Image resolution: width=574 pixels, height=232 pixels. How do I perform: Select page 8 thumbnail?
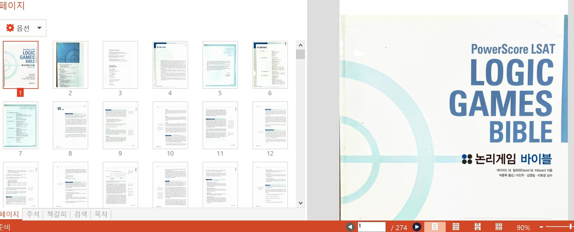click(70, 125)
